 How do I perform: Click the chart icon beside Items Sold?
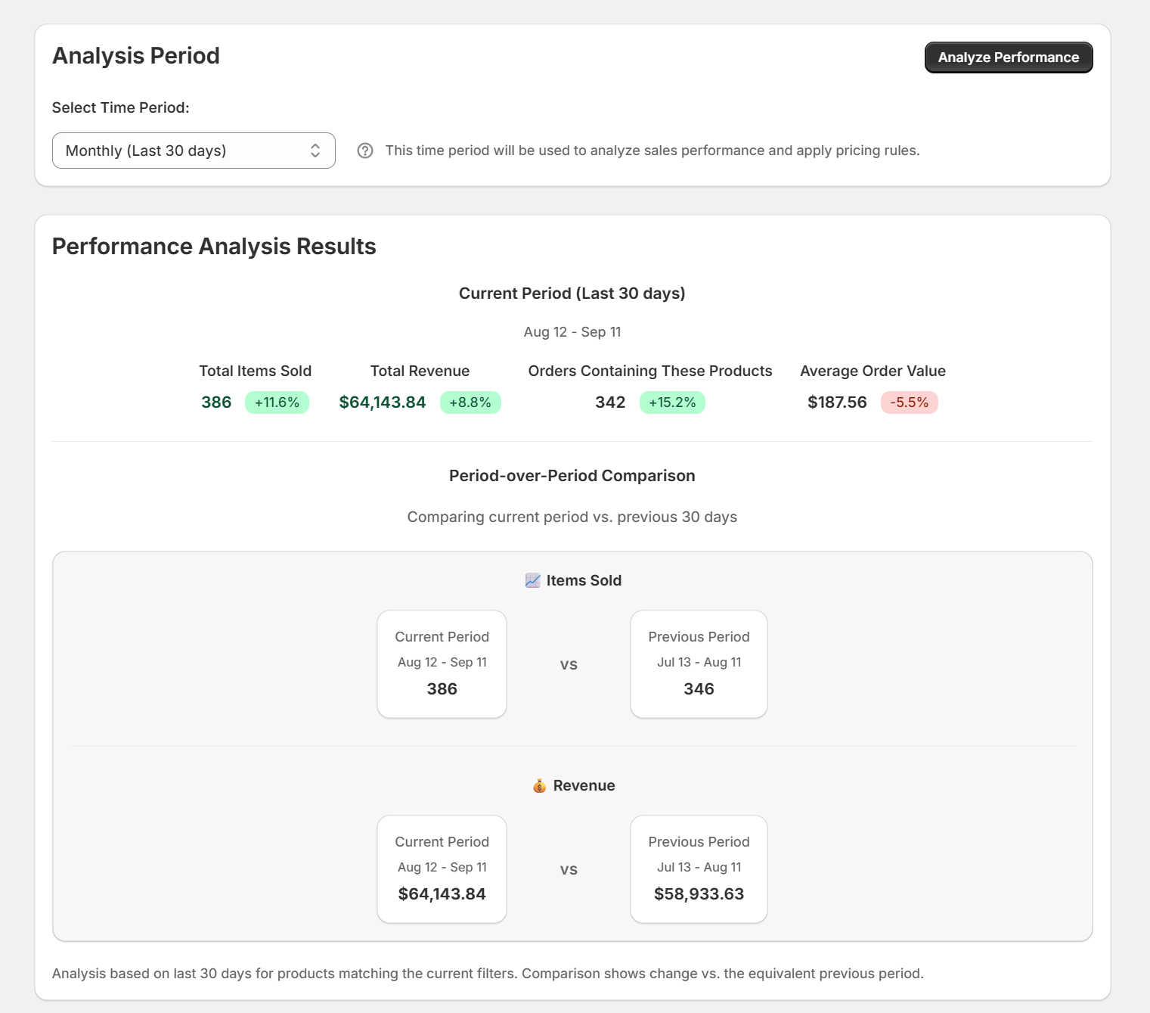(532, 580)
